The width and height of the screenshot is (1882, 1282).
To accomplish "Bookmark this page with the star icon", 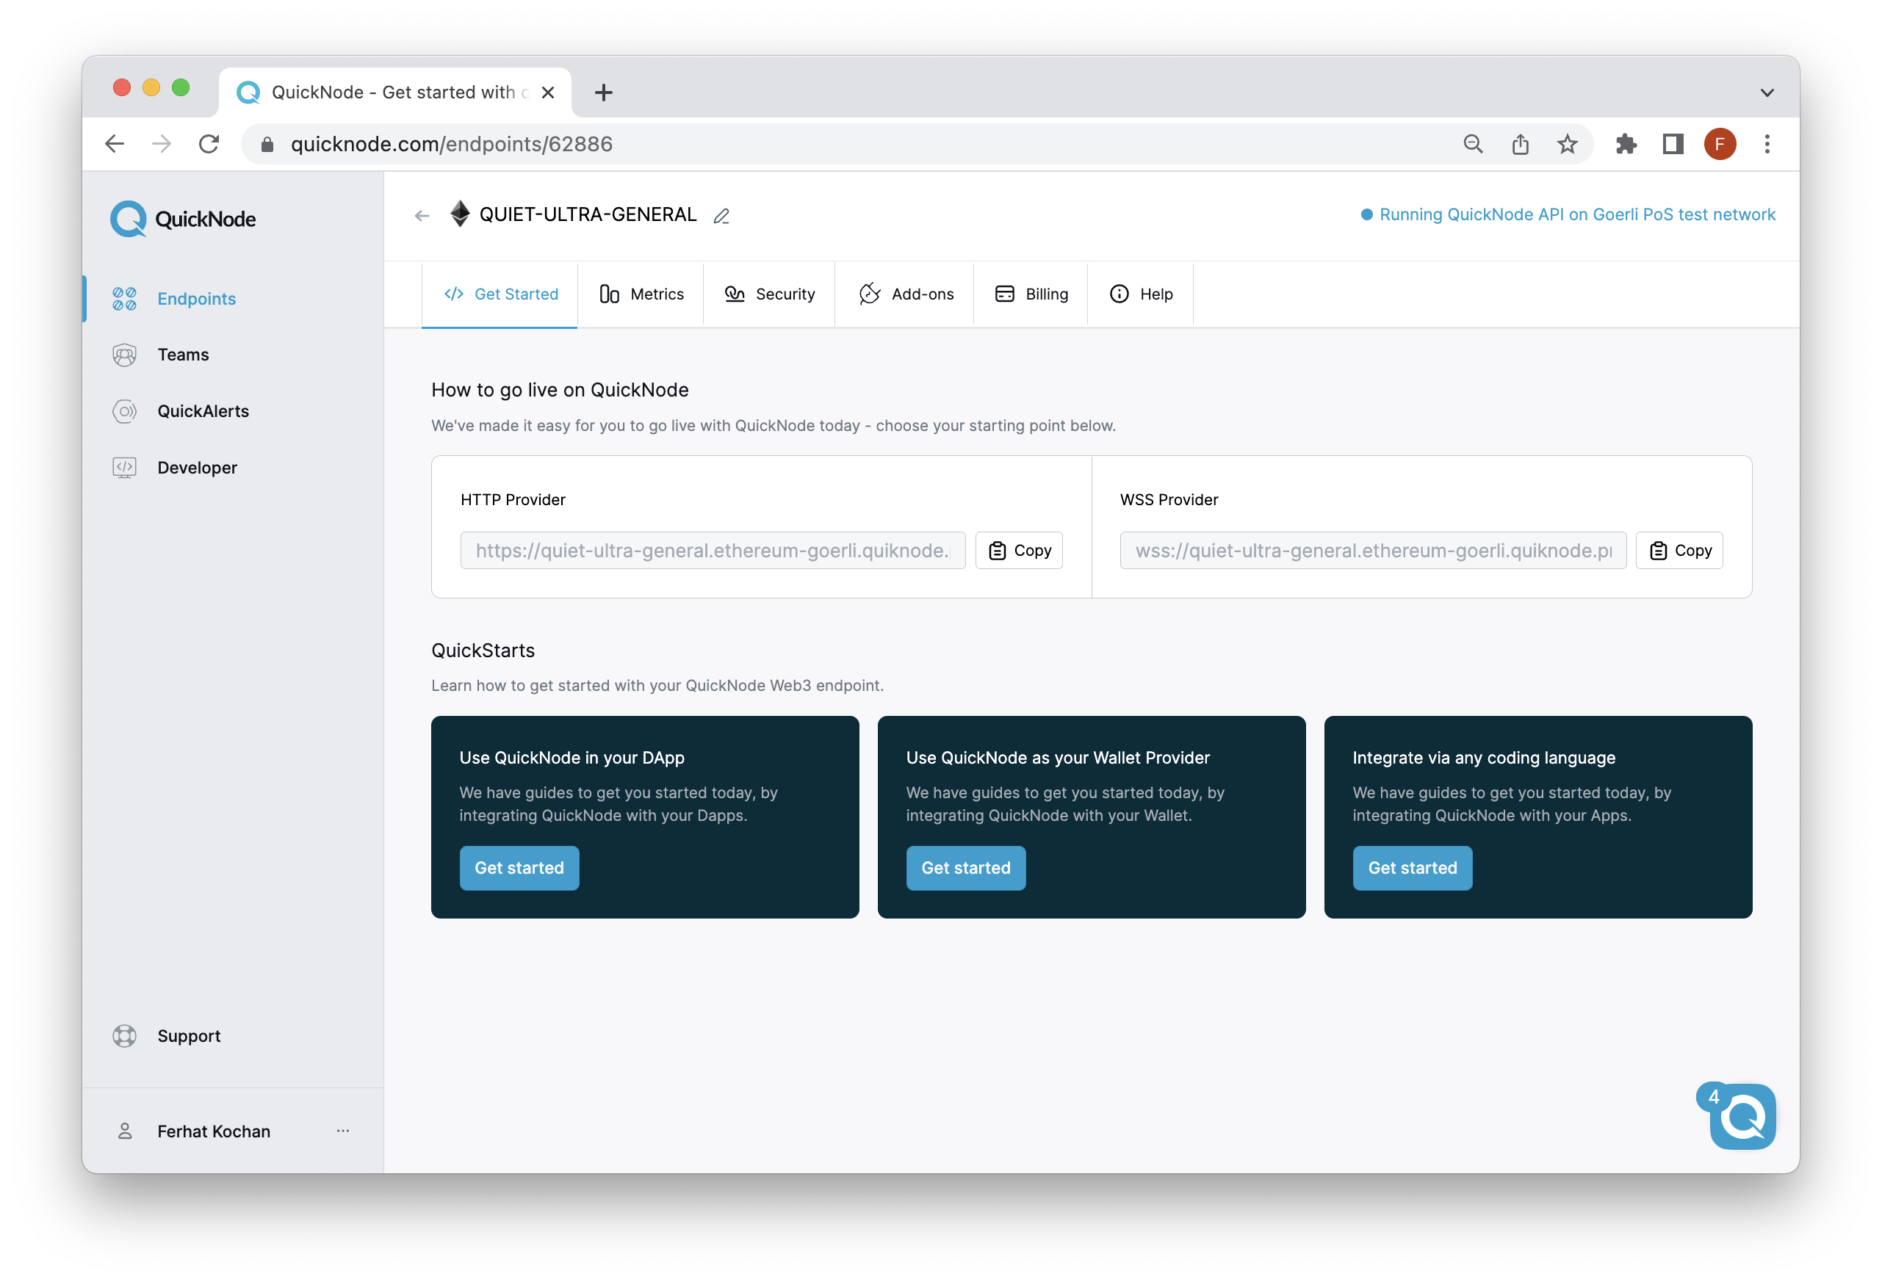I will click(1567, 144).
